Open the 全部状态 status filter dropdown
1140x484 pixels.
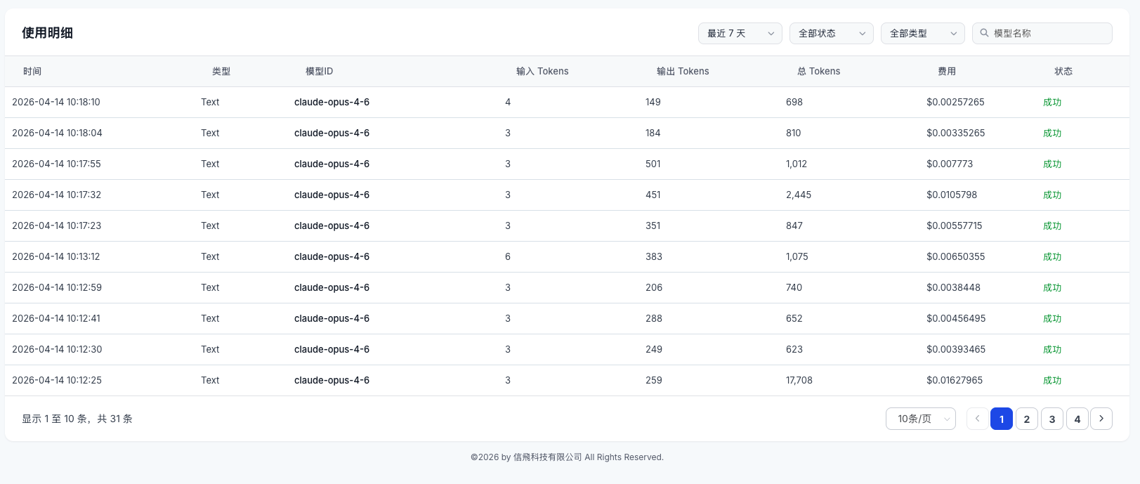tap(831, 33)
